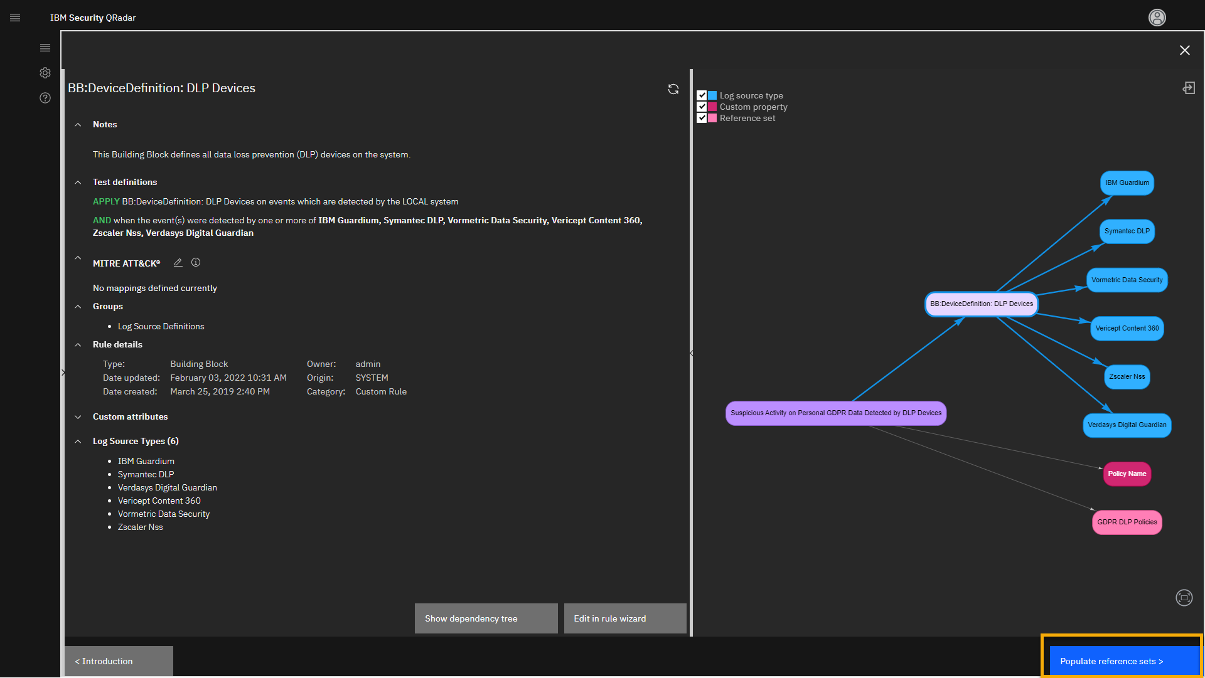Click the MITRE ATT&CK info icon
Viewport: 1205px width, 678px height.
(x=196, y=263)
